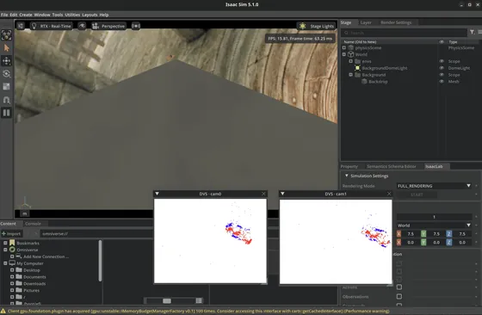
Task: Toggle visibility of Background scope
Action: pyautogui.click(x=442, y=75)
